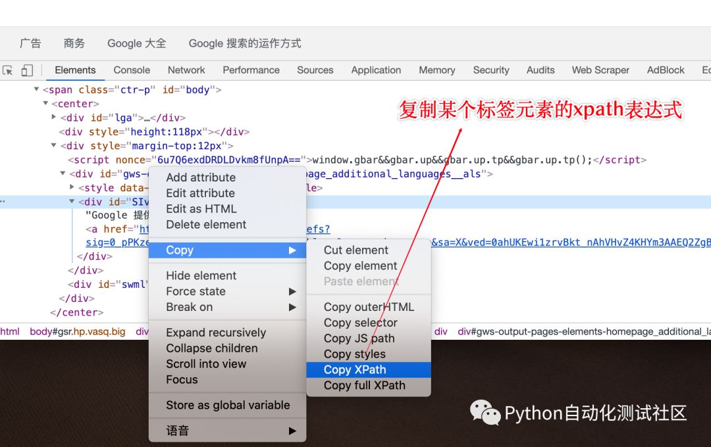
Task: Select the closing /center tag line
Action: pyautogui.click(x=76, y=312)
